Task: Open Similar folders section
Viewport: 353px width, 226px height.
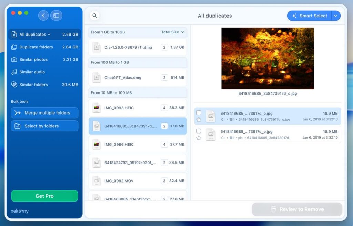Action: 44,85
